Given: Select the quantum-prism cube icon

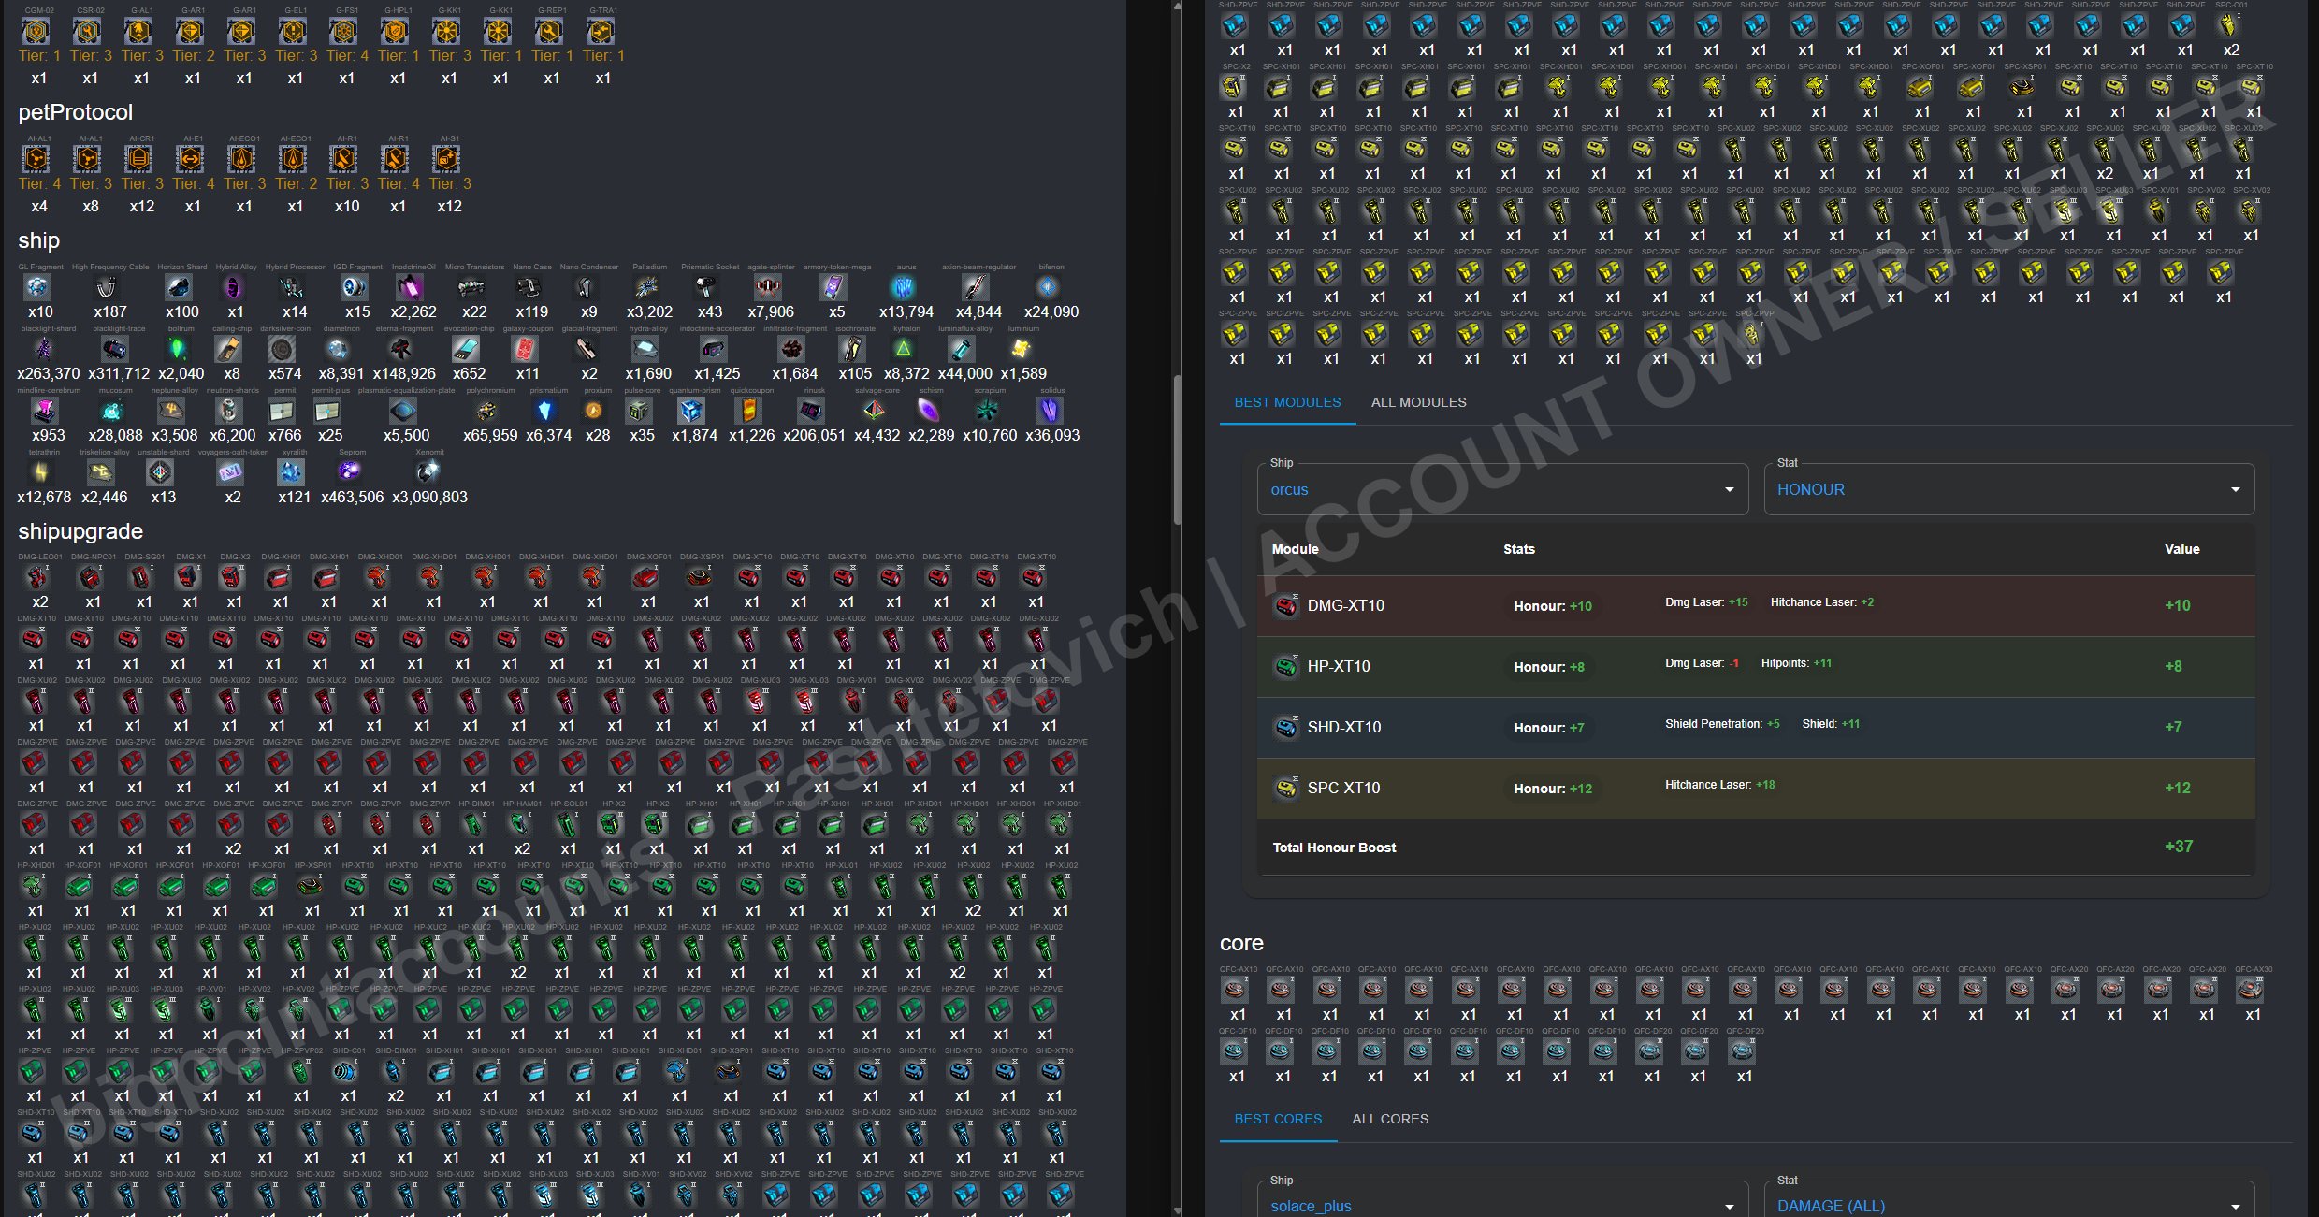Looking at the screenshot, I should [691, 411].
